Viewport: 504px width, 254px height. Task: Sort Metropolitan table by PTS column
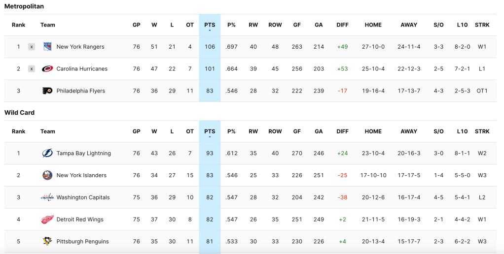click(x=210, y=25)
